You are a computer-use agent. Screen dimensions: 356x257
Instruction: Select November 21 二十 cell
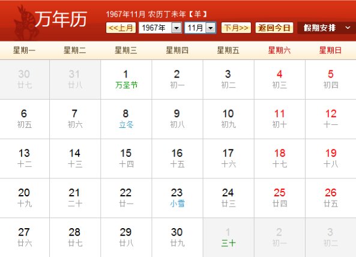click(75, 198)
